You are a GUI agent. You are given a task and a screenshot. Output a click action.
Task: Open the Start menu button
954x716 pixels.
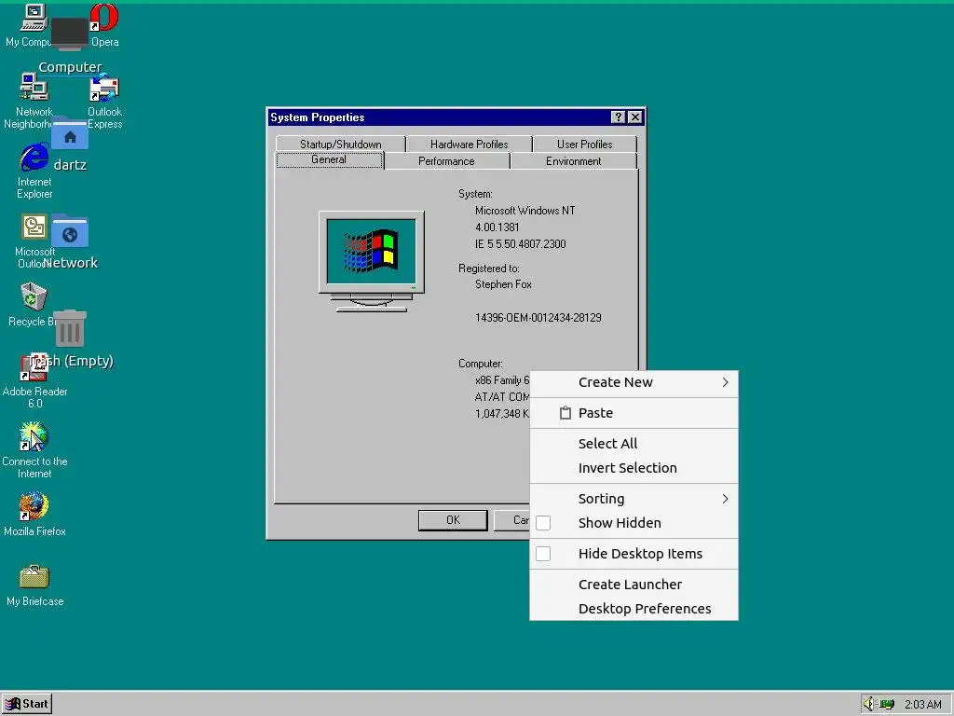coord(27,704)
